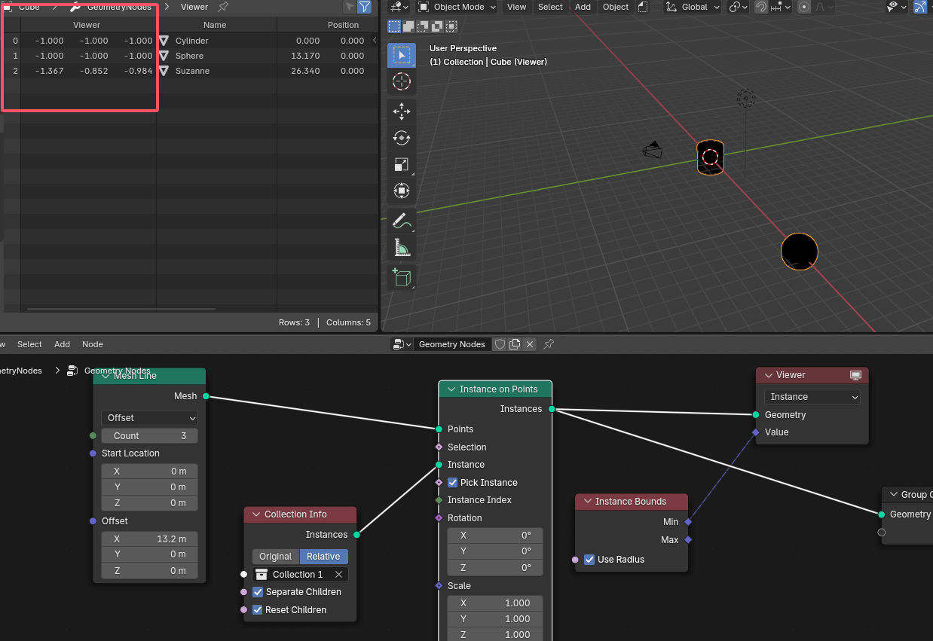This screenshot has height=641, width=933.
Task: Toggle Pick Instance checkbox
Action: [x=453, y=483]
